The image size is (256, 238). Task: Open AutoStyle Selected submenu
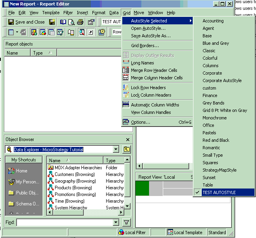[x=157, y=21]
